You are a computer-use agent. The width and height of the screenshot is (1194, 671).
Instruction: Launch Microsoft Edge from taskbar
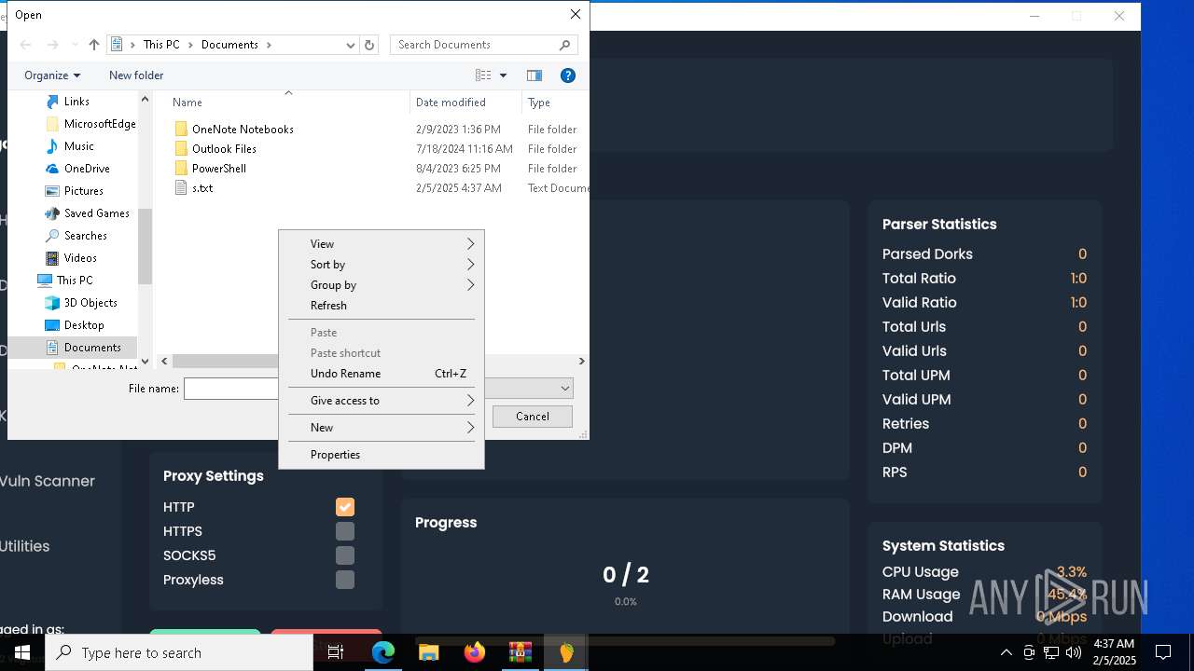click(x=383, y=652)
